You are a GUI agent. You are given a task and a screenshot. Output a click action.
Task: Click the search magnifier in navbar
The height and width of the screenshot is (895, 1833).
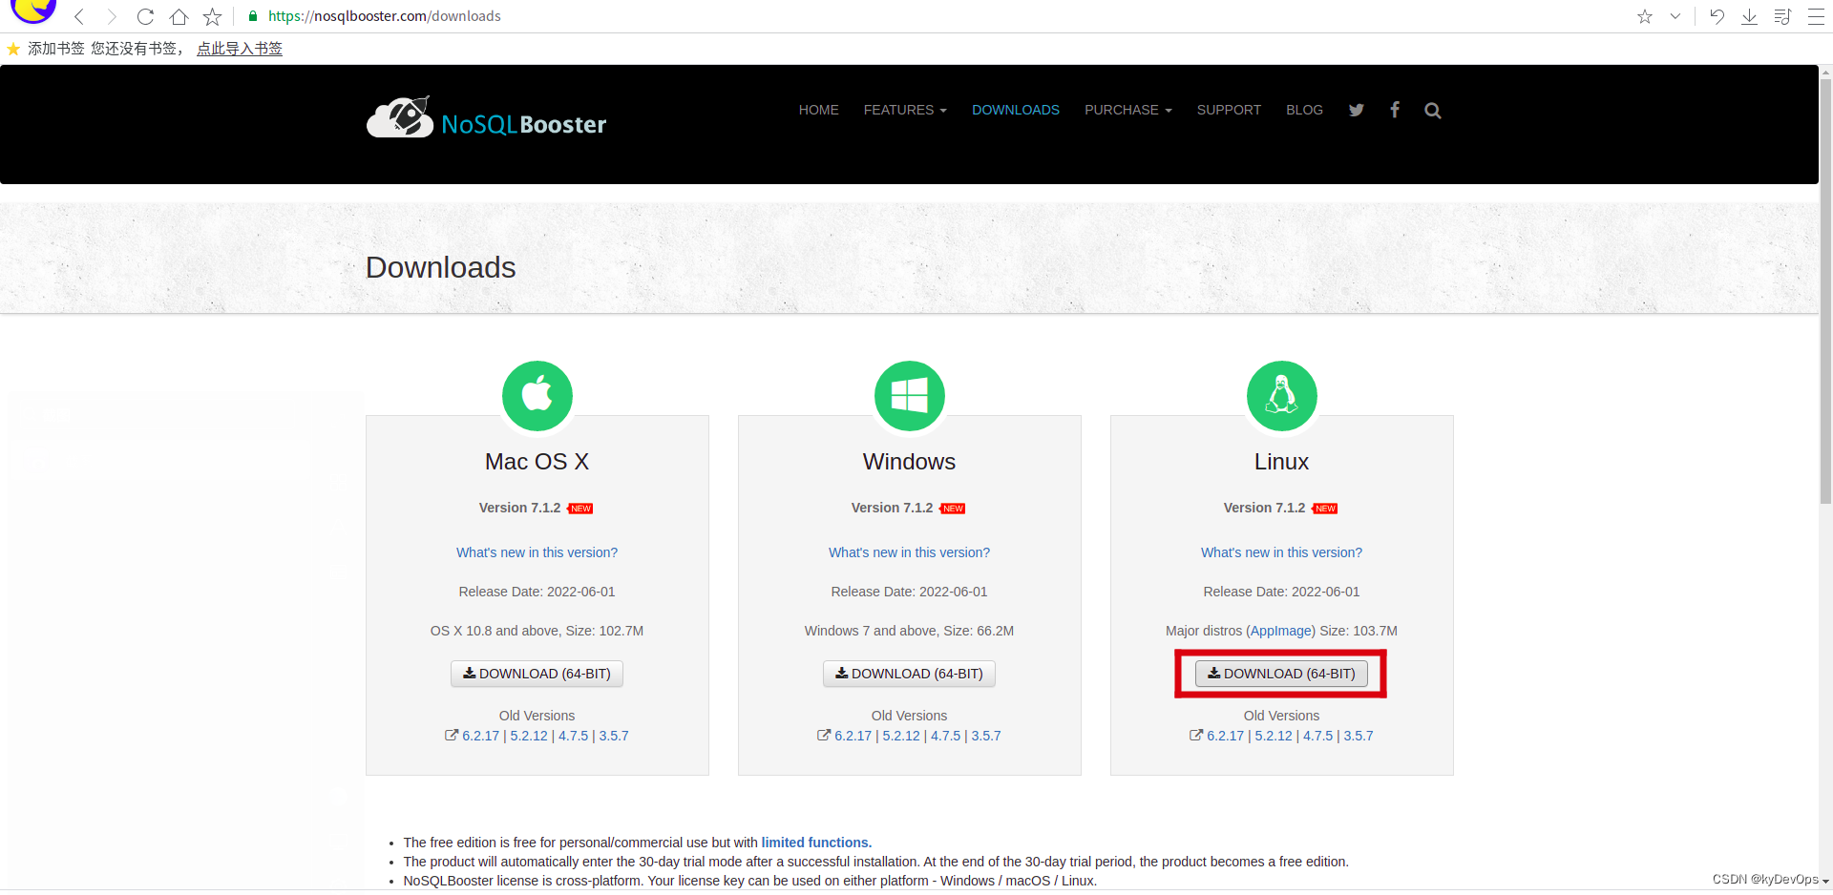[x=1432, y=111]
